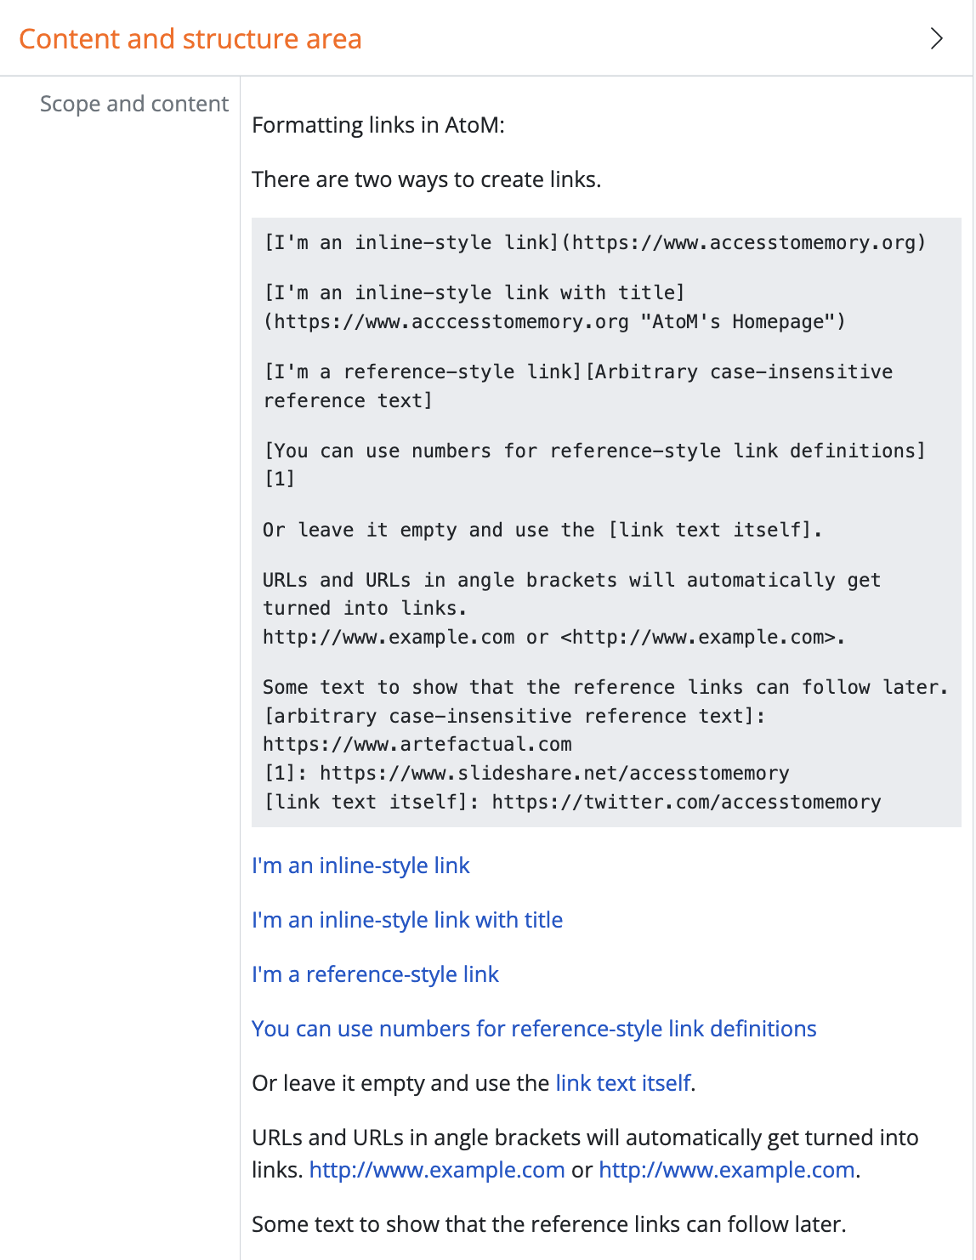Image resolution: width=976 pixels, height=1260 pixels.
Task: Click the "Or leave it empty and use the" text before the blue link
Action: click(400, 1083)
